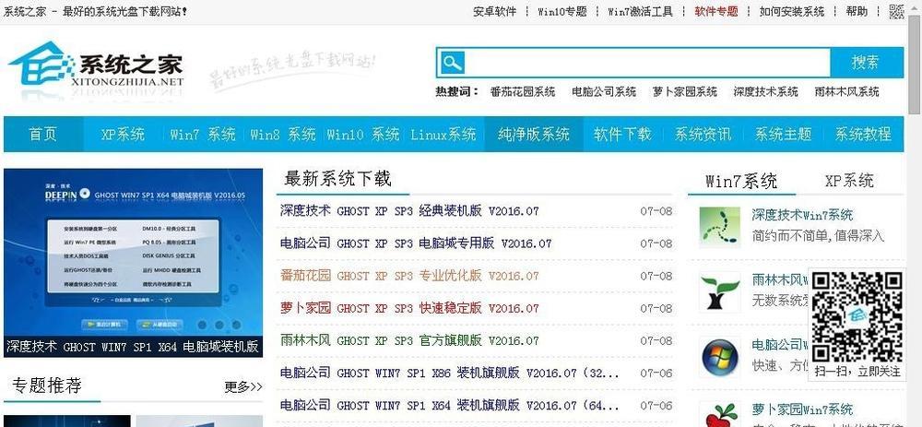Open 帮助 top link
This screenshot has width=922, height=427.
click(857, 11)
